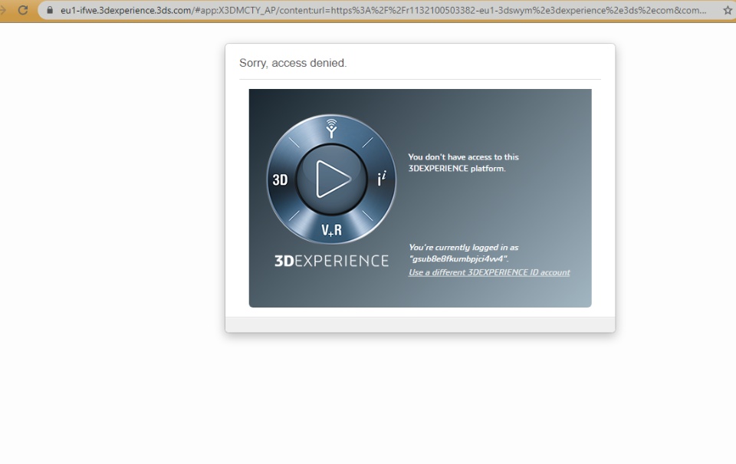Click the 3D quadrant of the compass
The height and width of the screenshot is (464, 736).
280,180
